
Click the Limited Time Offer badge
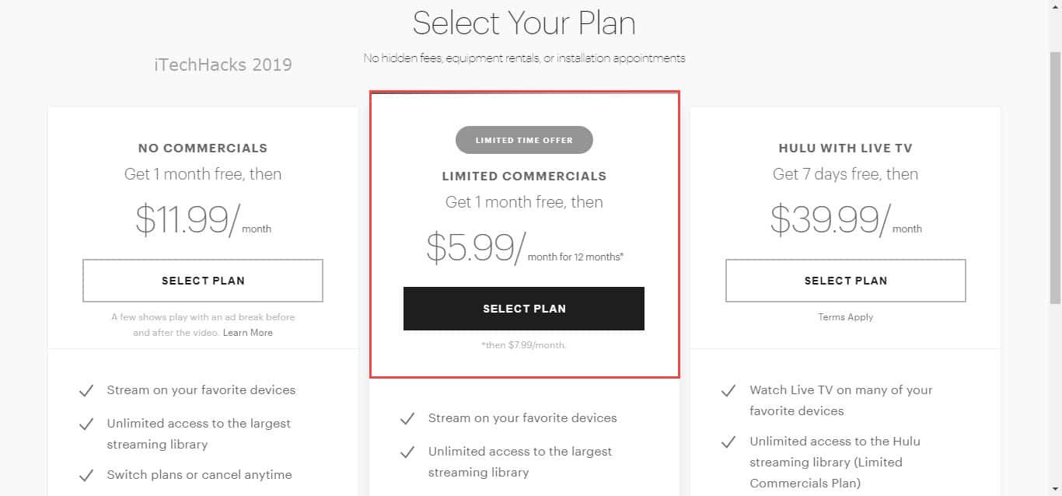(x=524, y=141)
